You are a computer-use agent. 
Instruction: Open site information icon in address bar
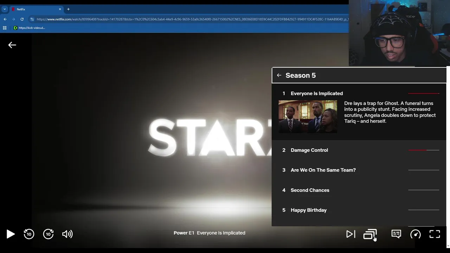[x=32, y=19]
